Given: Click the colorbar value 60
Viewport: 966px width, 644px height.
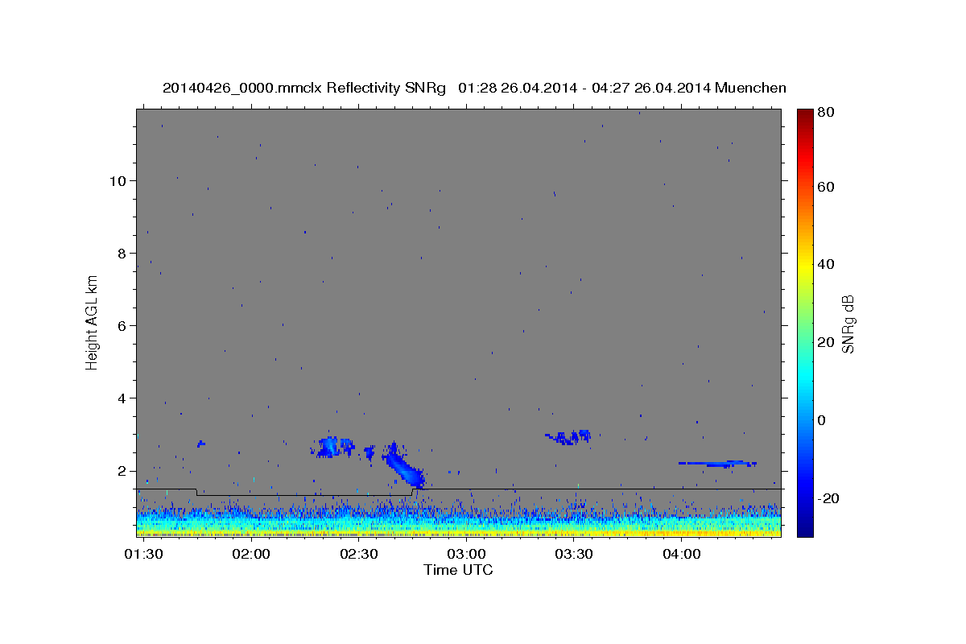Looking at the screenshot, I should 828,187.
